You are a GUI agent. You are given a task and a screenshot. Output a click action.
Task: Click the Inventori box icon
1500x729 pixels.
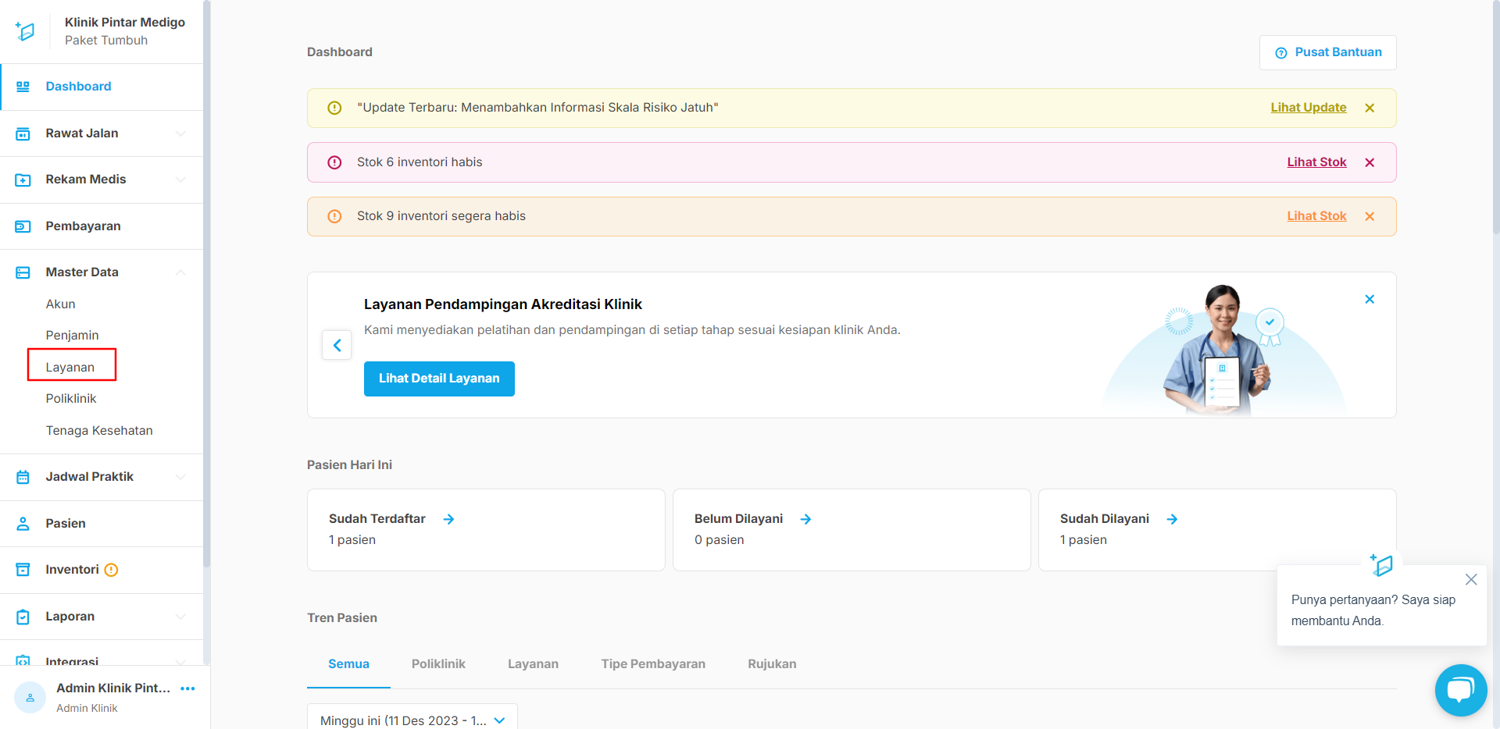pyautogui.click(x=23, y=570)
